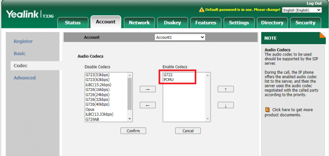Click the Confirm button
Image resolution: width=329 pixels, height=156 pixels.
tap(133, 131)
